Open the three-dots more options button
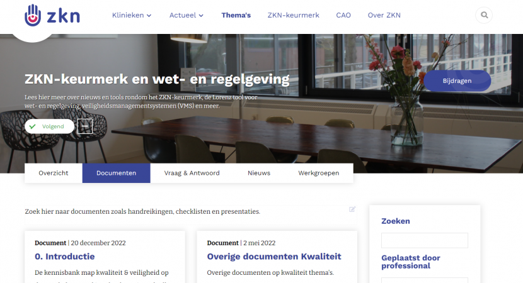 pos(84,126)
